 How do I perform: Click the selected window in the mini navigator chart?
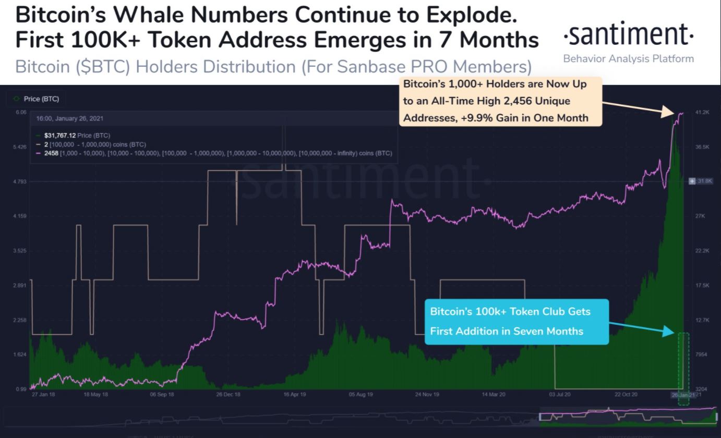tap(629, 416)
